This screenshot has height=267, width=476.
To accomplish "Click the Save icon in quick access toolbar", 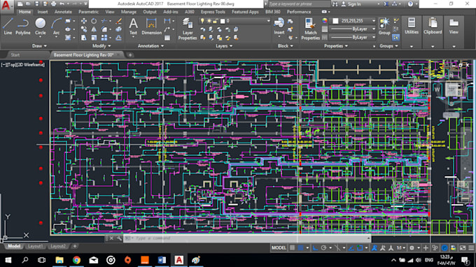I will 36,4.
